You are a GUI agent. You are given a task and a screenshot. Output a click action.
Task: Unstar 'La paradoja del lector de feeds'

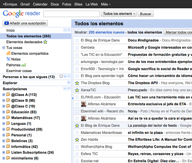[77, 125]
